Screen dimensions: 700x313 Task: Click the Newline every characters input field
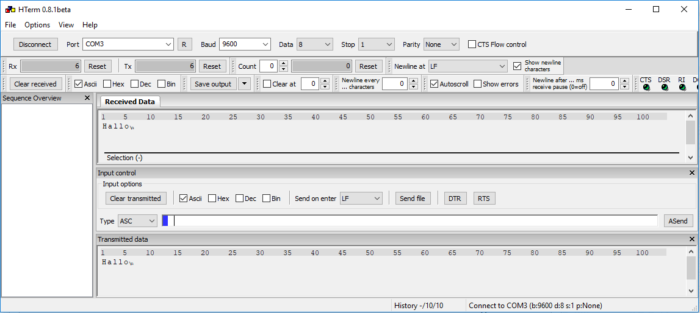point(395,83)
